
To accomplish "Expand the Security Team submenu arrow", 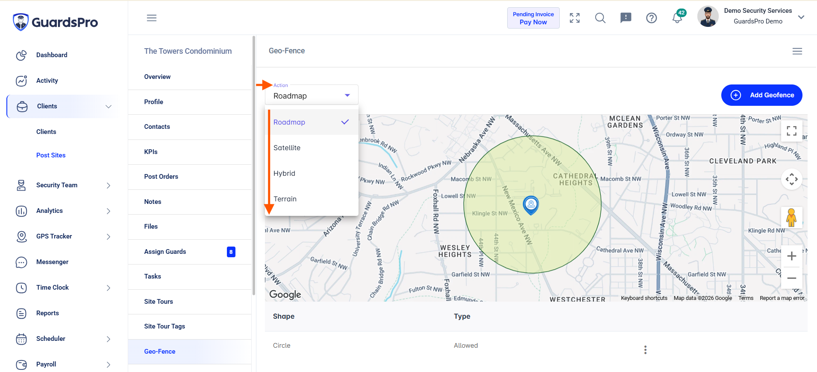I will (x=109, y=186).
